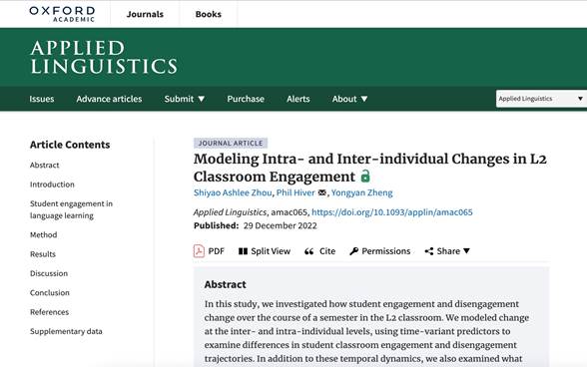Open the Journals tab

point(145,14)
